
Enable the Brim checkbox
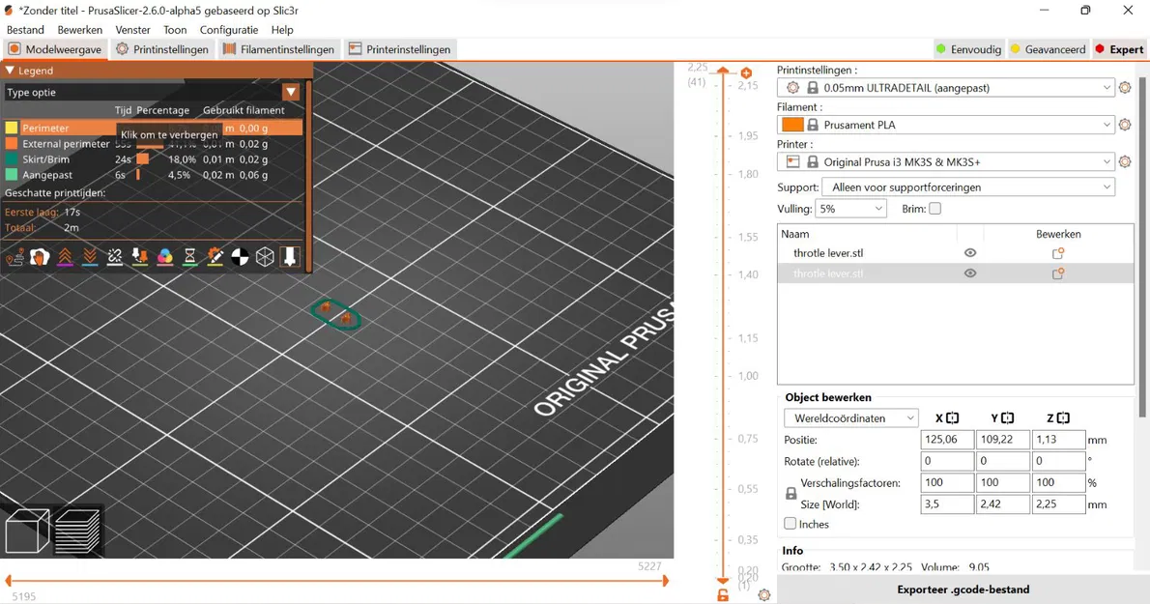pyautogui.click(x=935, y=209)
